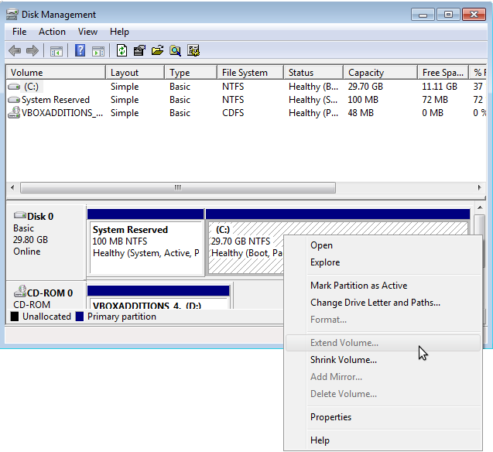This screenshot has width=493, height=452.
Task: Sort by the File System column header
Action: (250, 73)
